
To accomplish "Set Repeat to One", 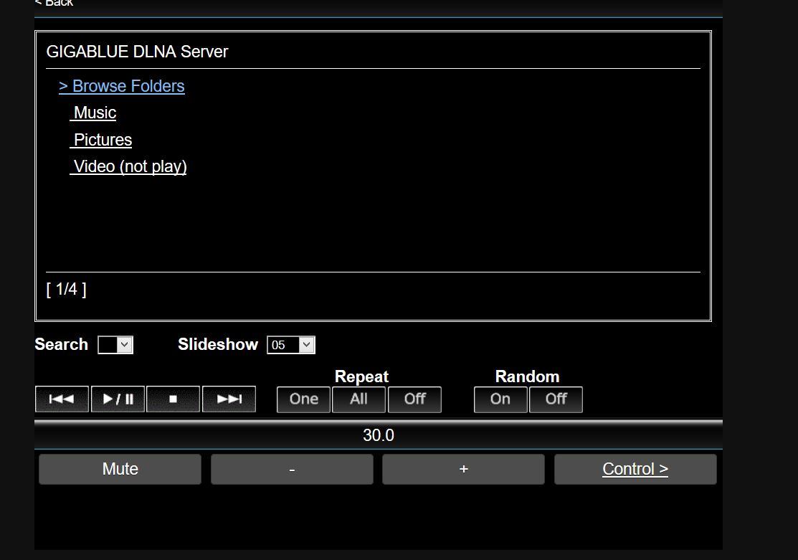I will tap(303, 399).
